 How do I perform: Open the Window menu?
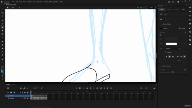point(56,2)
